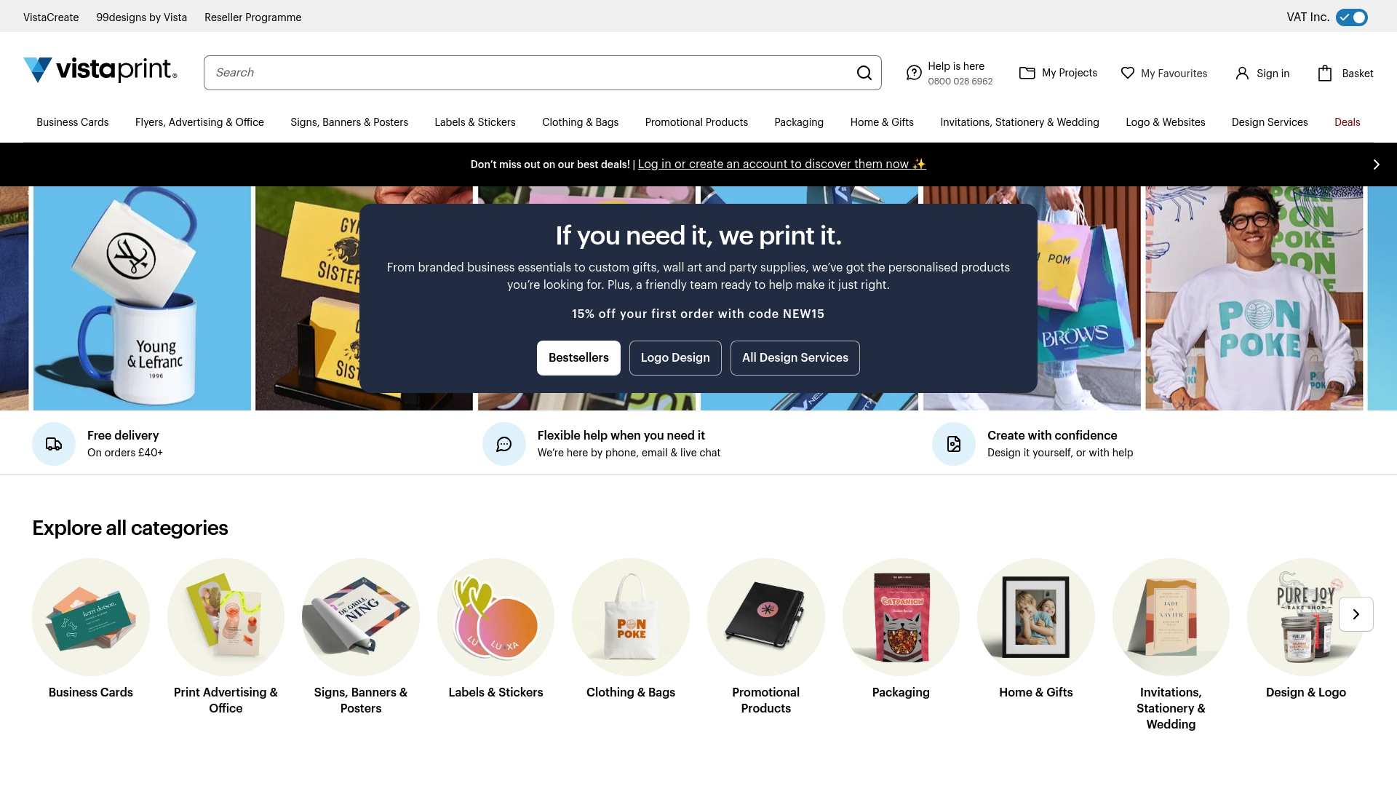
Task: Disable the VAT Inc. toggle
Action: [1351, 17]
